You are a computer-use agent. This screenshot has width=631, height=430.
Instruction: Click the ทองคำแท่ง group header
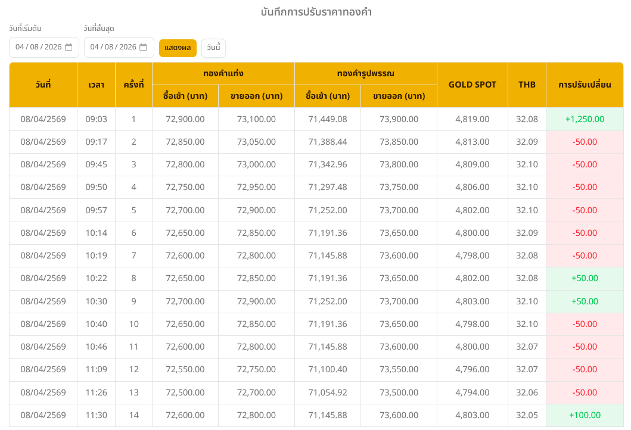[x=223, y=73]
